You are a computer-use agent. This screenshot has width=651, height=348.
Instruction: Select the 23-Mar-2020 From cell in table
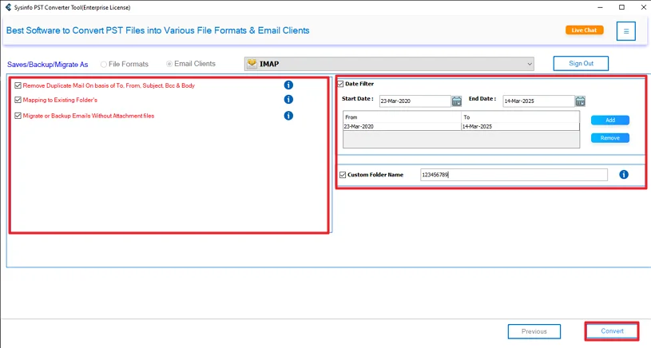pos(402,126)
